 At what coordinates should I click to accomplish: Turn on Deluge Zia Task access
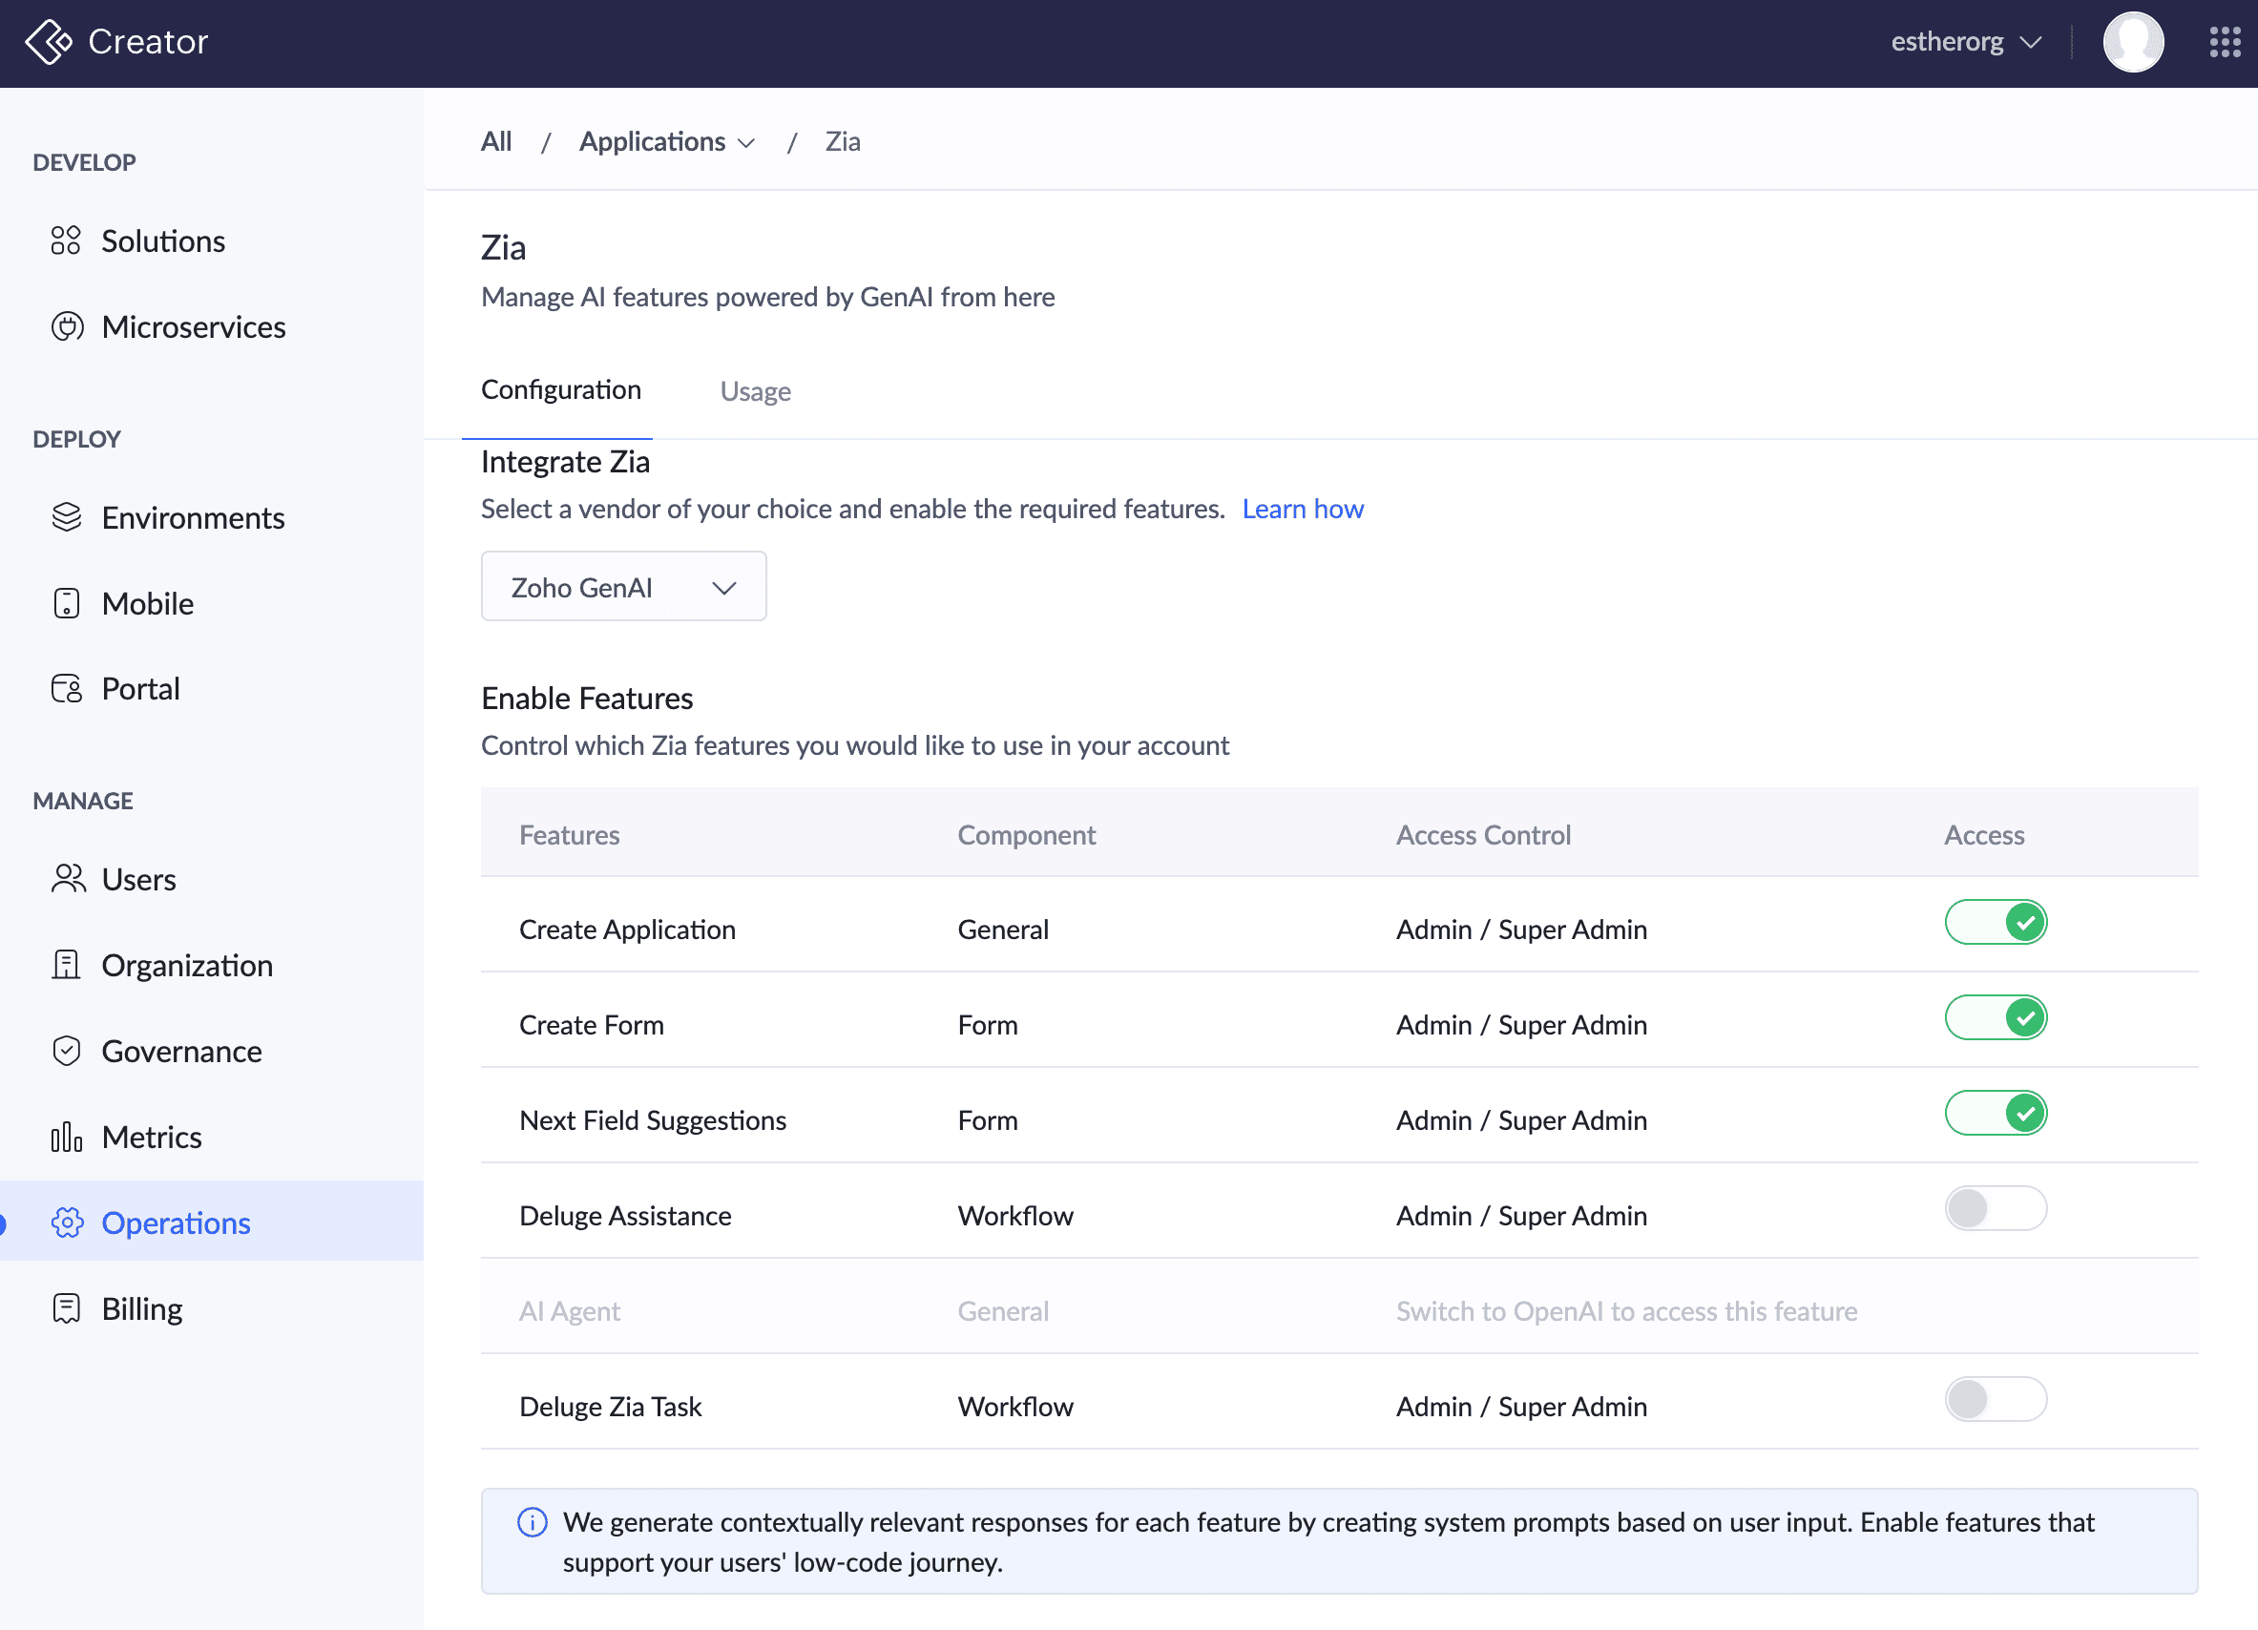(1996, 1400)
